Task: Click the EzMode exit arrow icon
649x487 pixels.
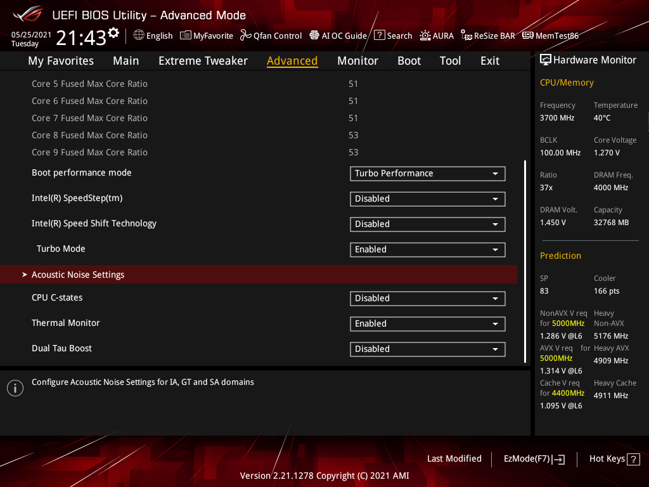Action: 558,459
